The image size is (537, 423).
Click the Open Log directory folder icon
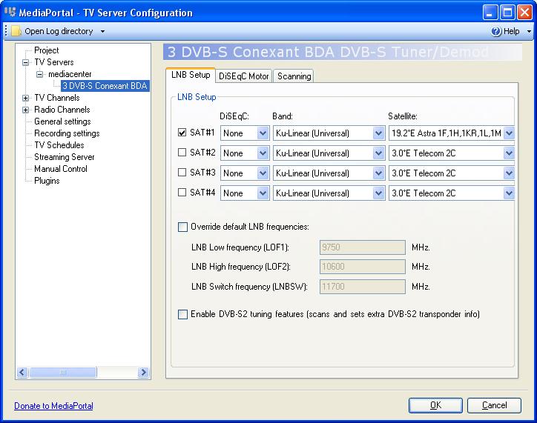pos(16,31)
